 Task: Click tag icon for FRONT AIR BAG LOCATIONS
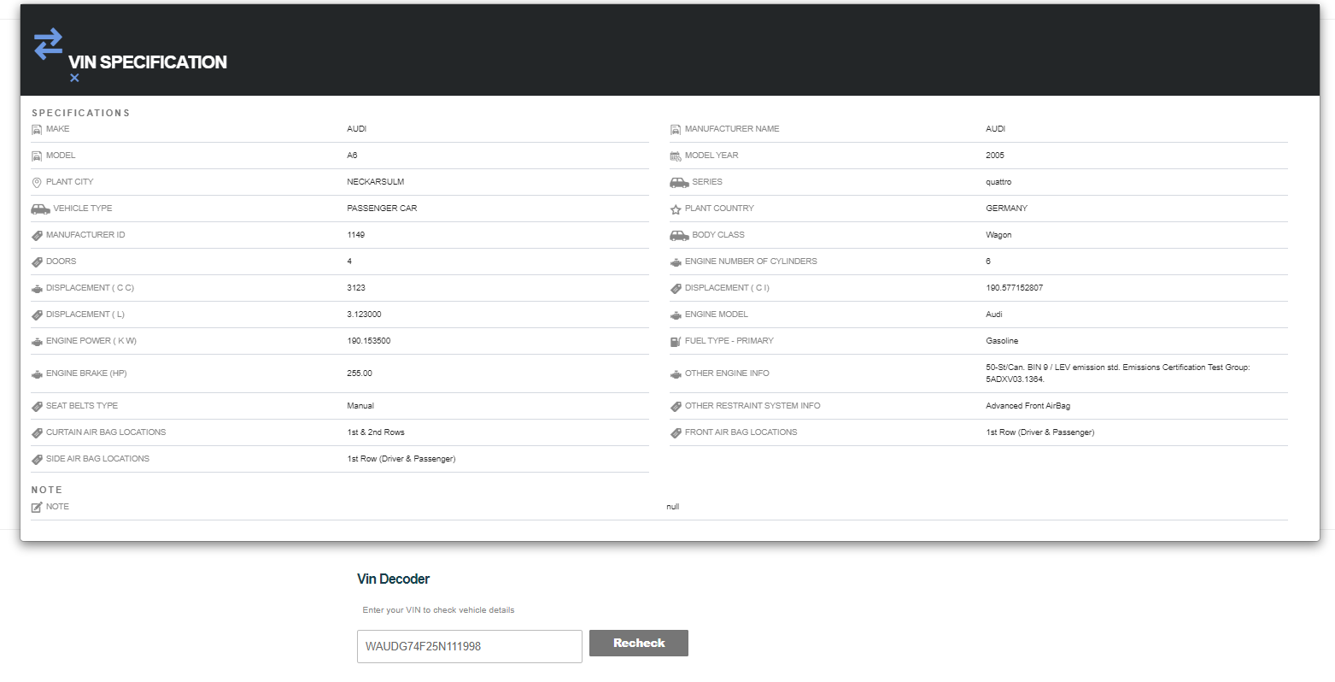[x=676, y=433]
